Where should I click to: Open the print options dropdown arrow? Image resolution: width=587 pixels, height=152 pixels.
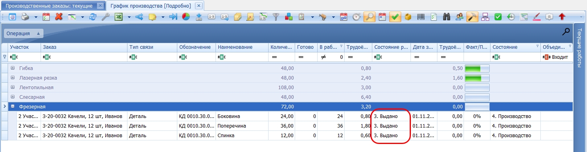coord(35,17)
